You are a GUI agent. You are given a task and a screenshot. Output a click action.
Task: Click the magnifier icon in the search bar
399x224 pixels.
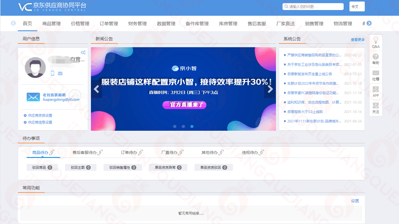[x=286, y=6]
